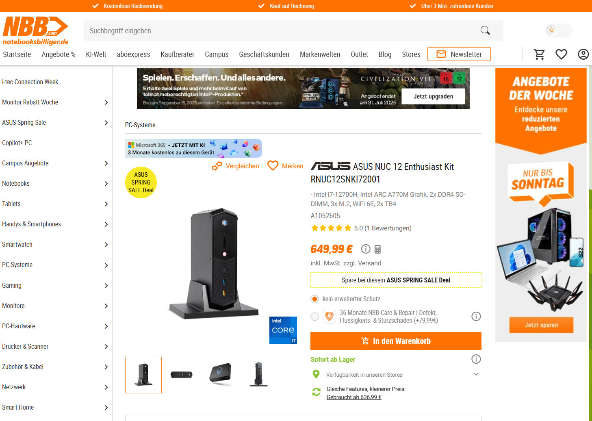
Task: Click the search magnifier icon
Action: [x=485, y=30]
